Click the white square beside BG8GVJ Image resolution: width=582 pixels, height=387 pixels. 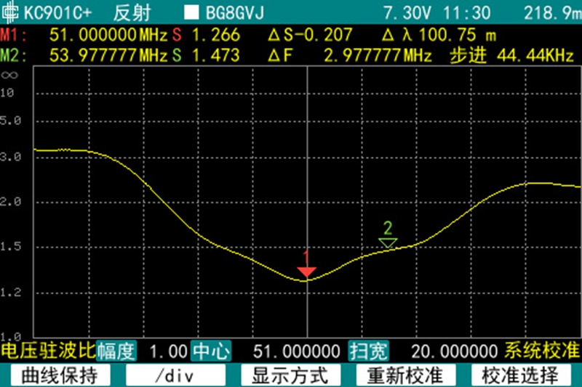tap(191, 13)
